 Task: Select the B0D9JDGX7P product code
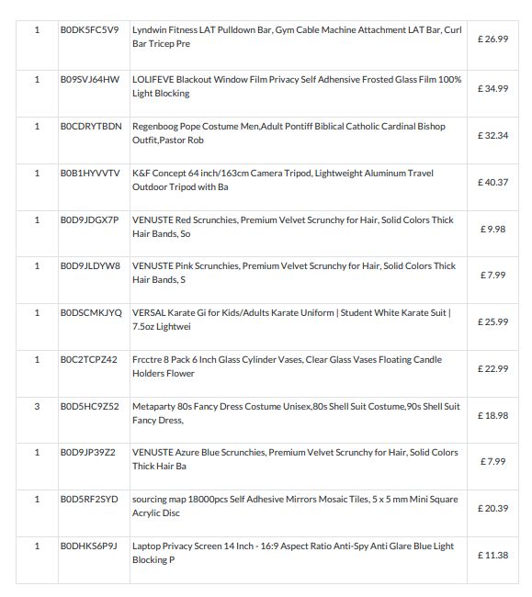[x=89, y=220]
